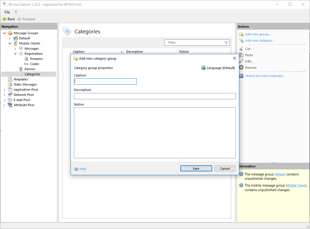This screenshot has width=310, height=229.
Task: Click the globe Language [Default] icon
Action: pos(203,68)
